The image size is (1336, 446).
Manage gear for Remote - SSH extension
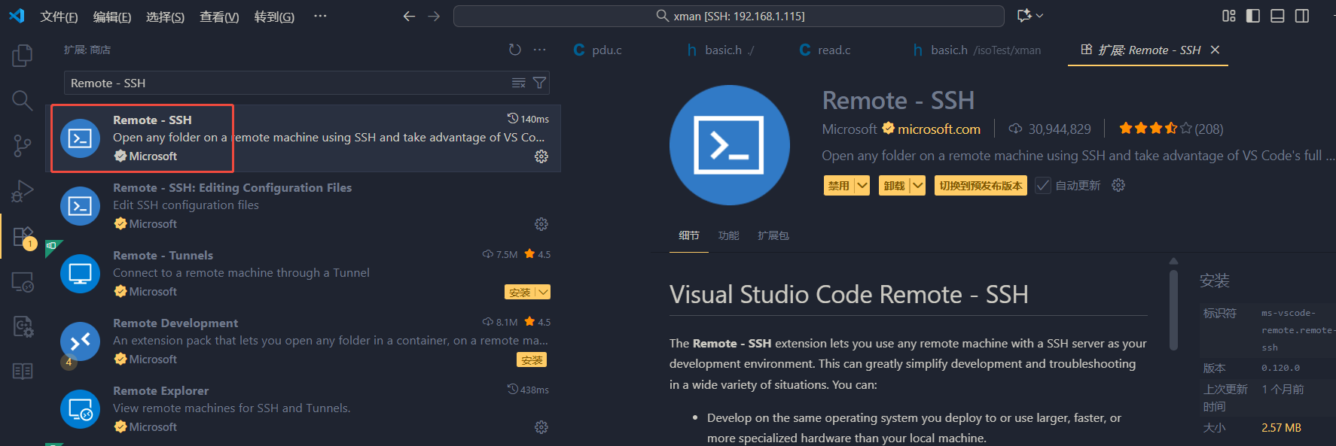click(x=541, y=156)
